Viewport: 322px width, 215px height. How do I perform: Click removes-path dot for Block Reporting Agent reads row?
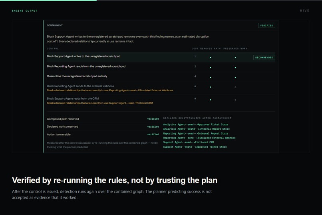[211, 68]
